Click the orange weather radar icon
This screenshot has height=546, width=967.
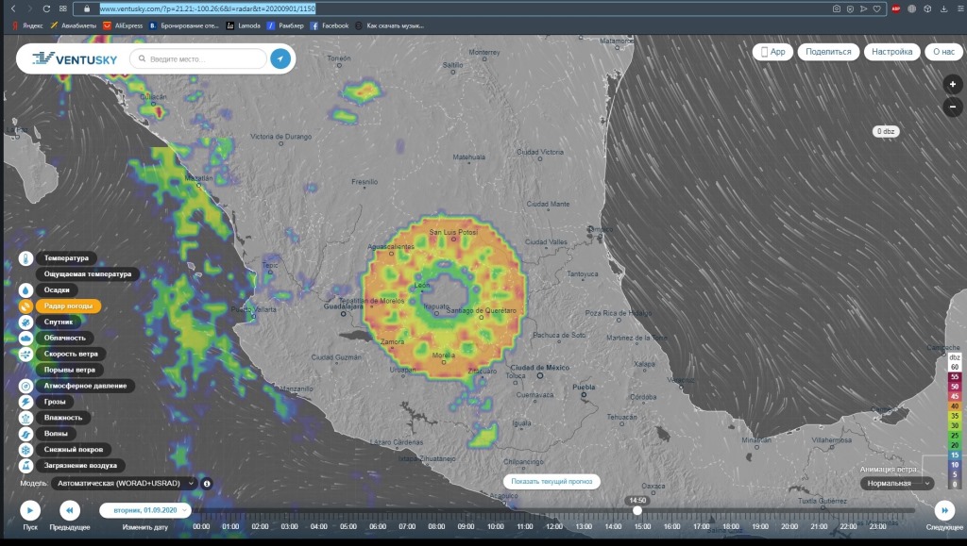(x=25, y=306)
